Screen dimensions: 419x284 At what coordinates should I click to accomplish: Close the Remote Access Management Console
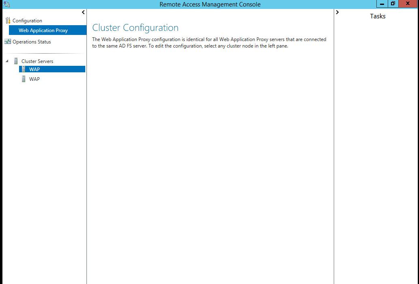coord(408,4)
